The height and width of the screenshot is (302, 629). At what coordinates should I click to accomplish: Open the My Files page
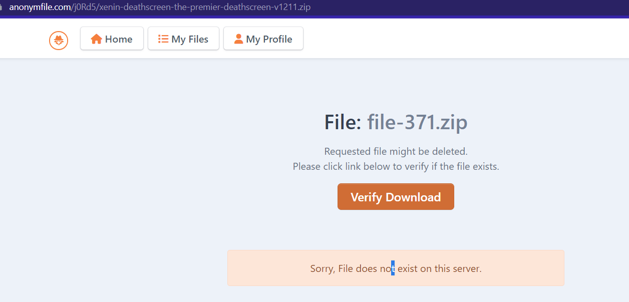pyautogui.click(x=183, y=39)
